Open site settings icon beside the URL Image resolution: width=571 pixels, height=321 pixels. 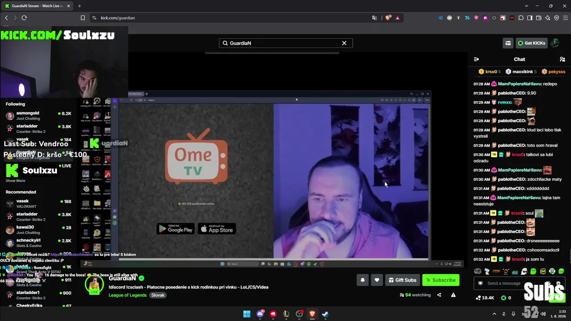coord(94,18)
